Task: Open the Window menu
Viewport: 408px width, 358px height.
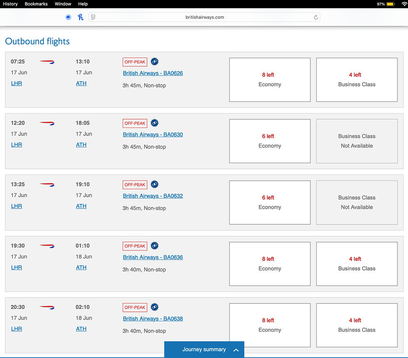Action: click(x=63, y=4)
